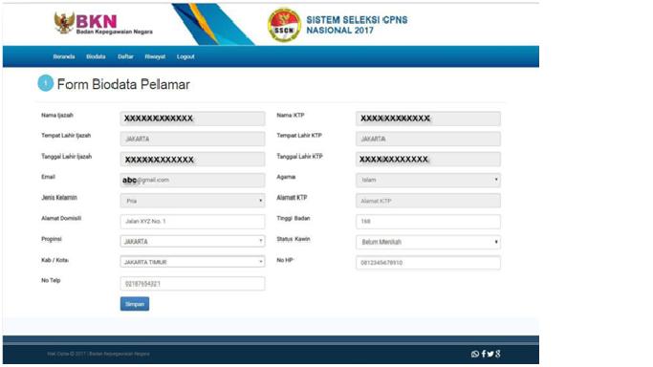
Task: Open WhatsApp icon in footer
Action: [x=475, y=354]
